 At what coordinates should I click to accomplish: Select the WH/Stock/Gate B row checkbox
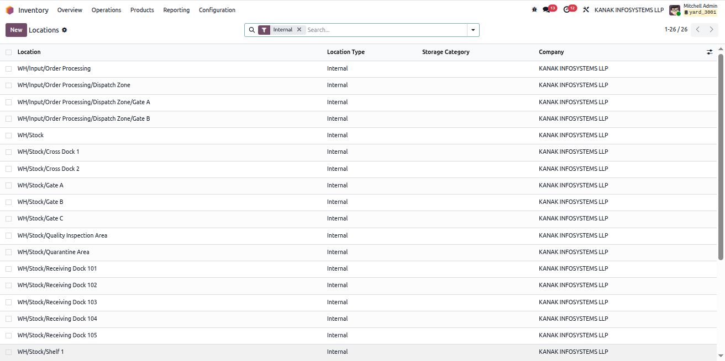pos(8,202)
